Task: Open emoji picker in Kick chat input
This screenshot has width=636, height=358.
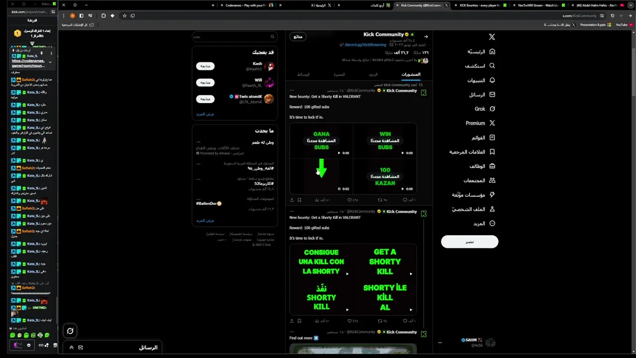Action: [28, 345]
